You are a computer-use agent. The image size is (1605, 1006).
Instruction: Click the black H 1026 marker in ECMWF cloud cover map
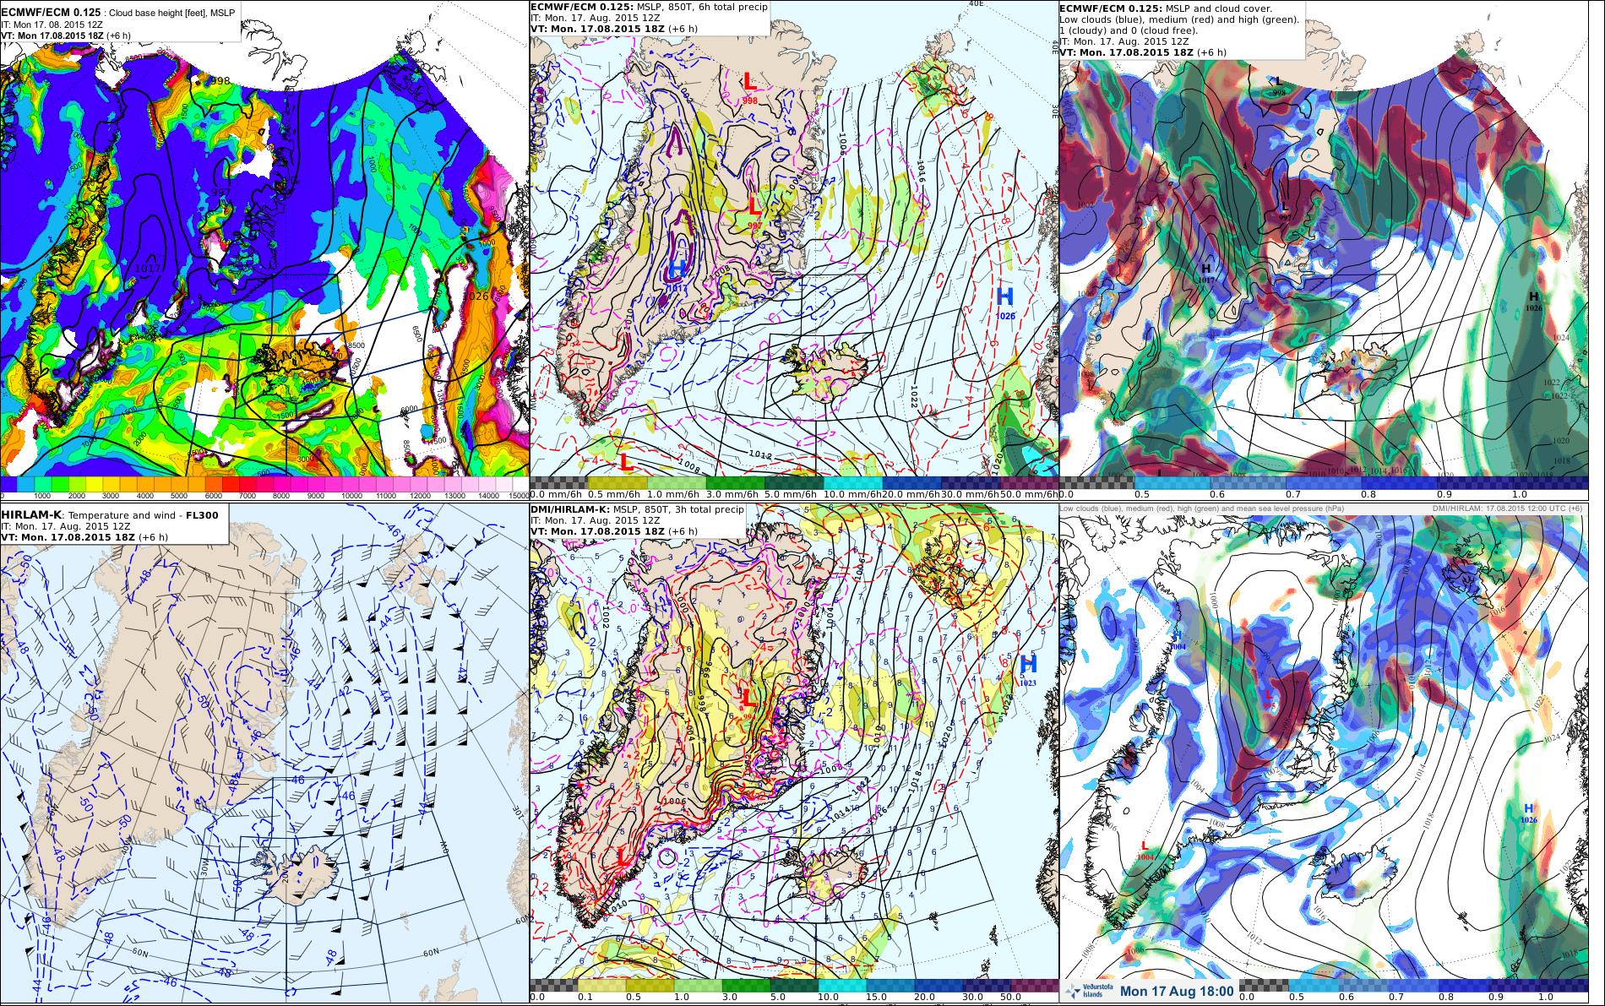coord(1533,302)
